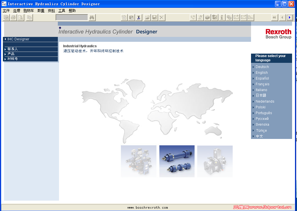Click the blue hydraulic cylinders thumbnail
This screenshot has height=211, width=297.
tap(177, 161)
